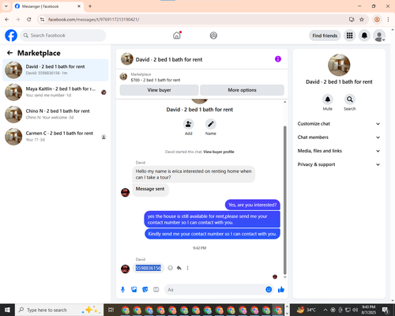Focus the Search Facebook field
395x316 pixels.
(x=63, y=36)
